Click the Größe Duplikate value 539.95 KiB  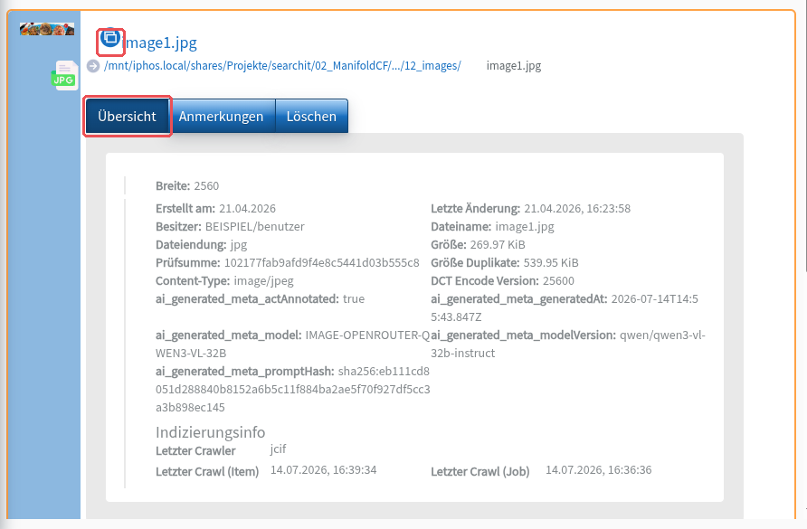(551, 263)
